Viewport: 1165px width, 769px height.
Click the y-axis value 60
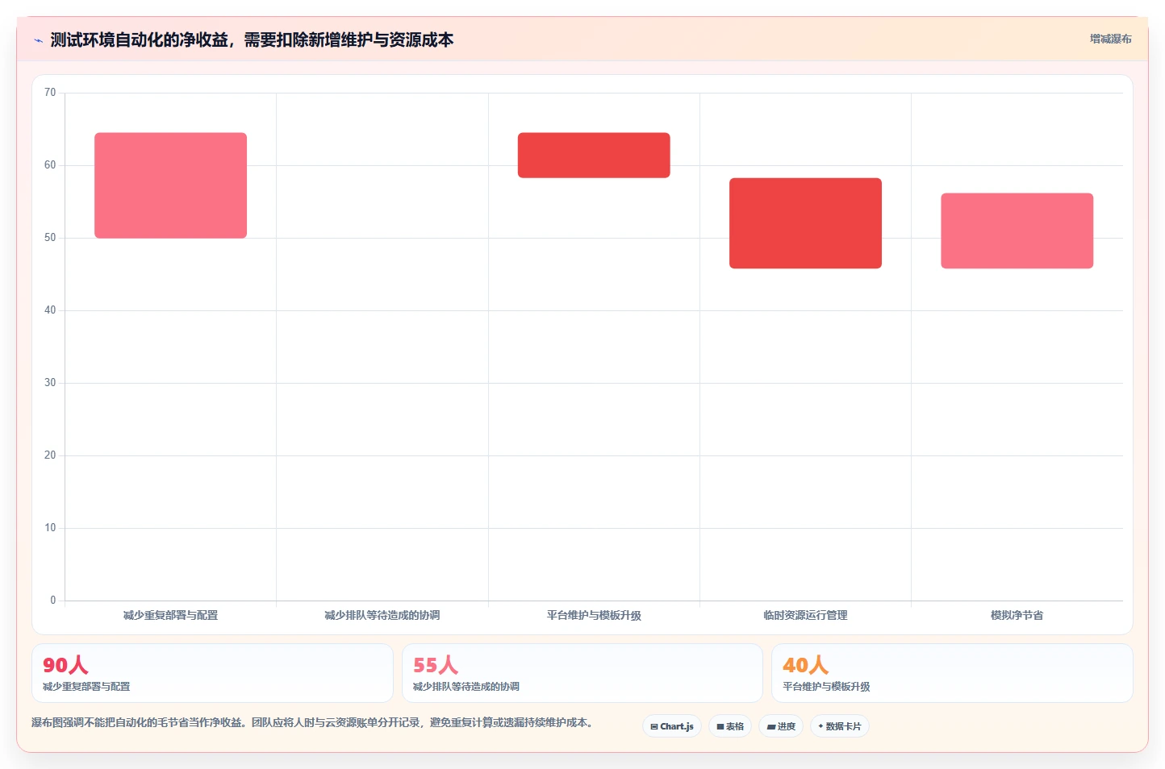click(x=50, y=165)
